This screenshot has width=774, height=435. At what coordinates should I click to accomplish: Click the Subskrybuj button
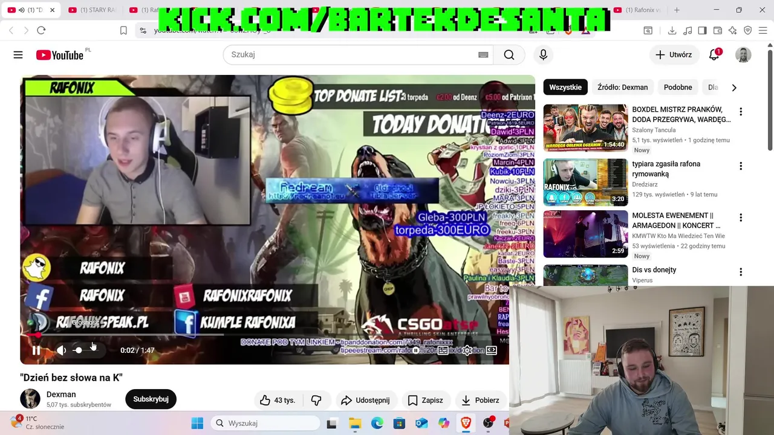coord(151,399)
